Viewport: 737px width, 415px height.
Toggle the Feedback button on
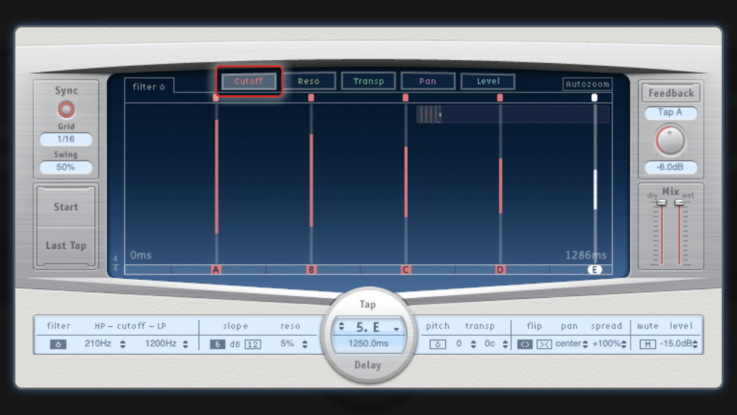pos(670,93)
